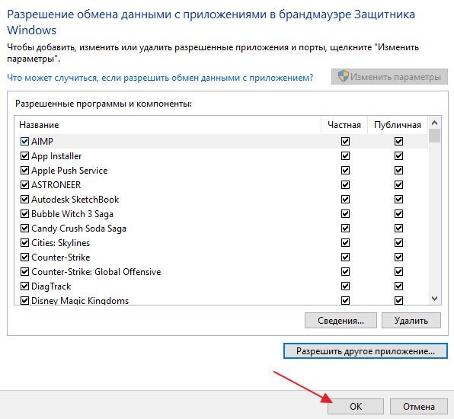Uncheck Counter-Strike: Global Offensive name checkbox
Screen dimensions: 454x419
coord(24,272)
